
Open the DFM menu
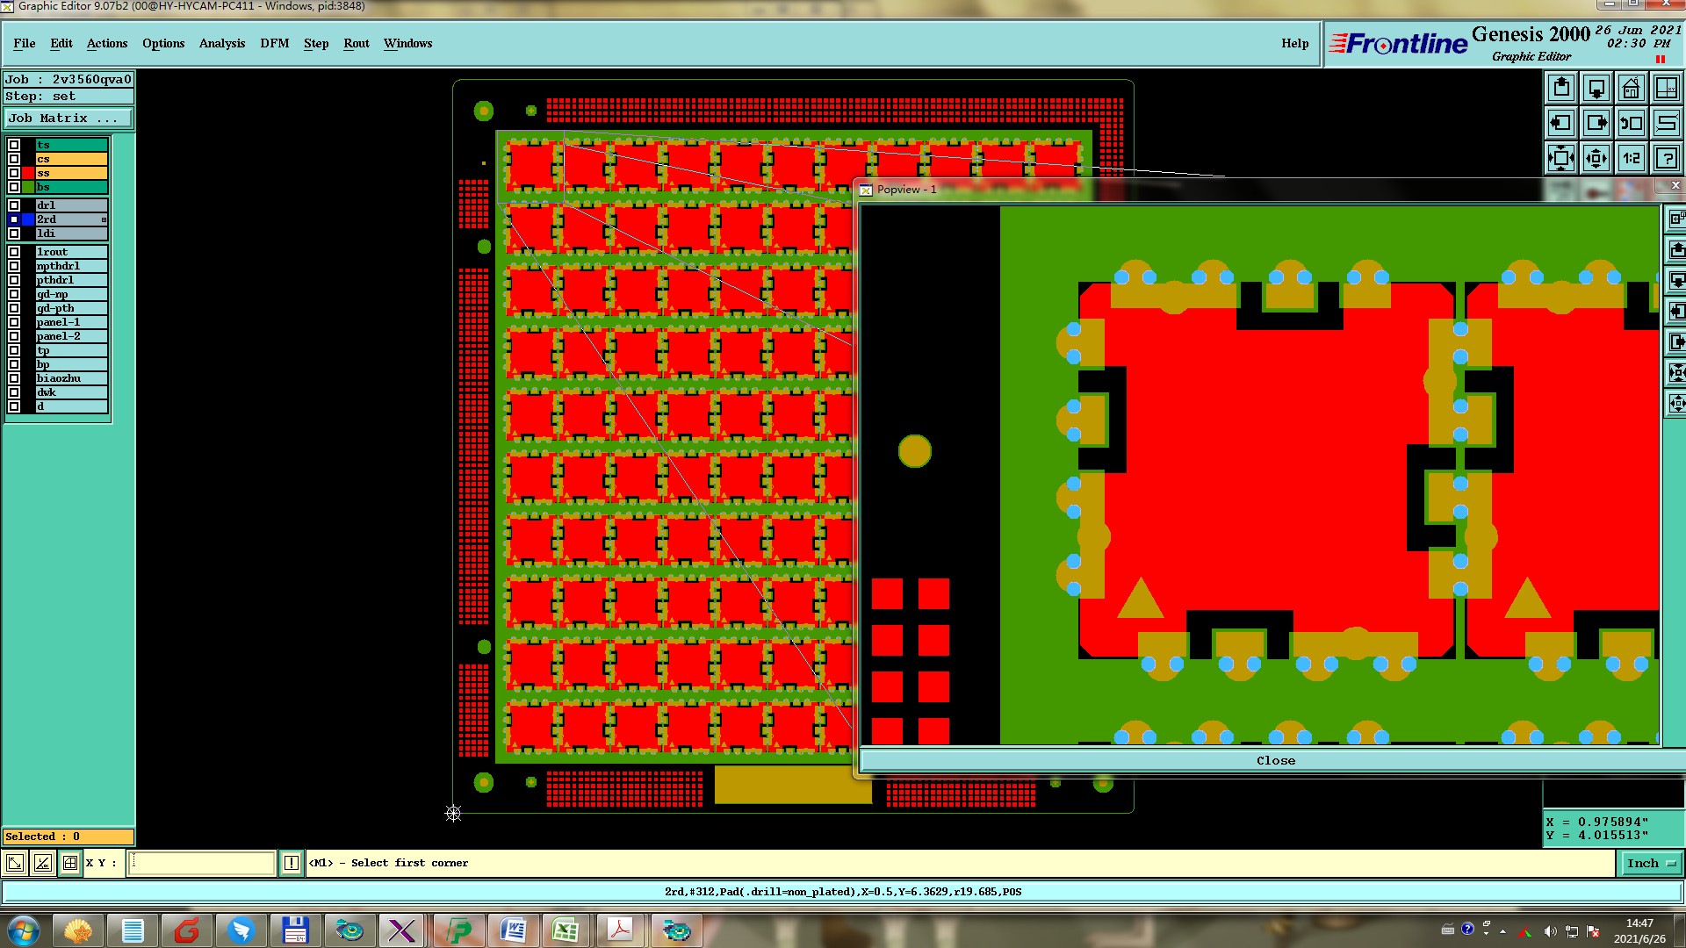click(x=274, y=43)
